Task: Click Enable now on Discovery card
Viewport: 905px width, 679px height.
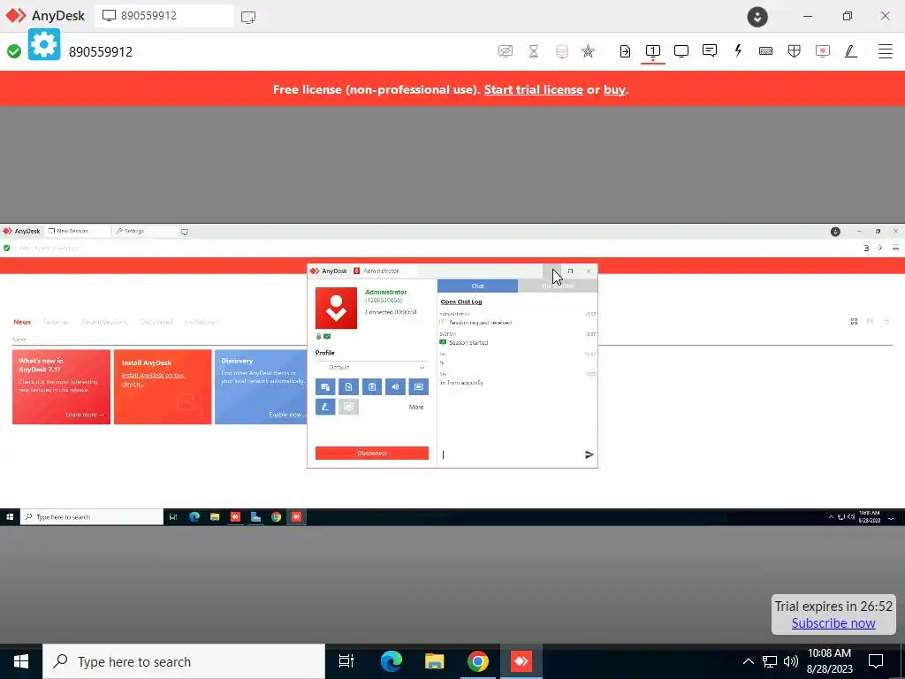Action: pos(287,415)
